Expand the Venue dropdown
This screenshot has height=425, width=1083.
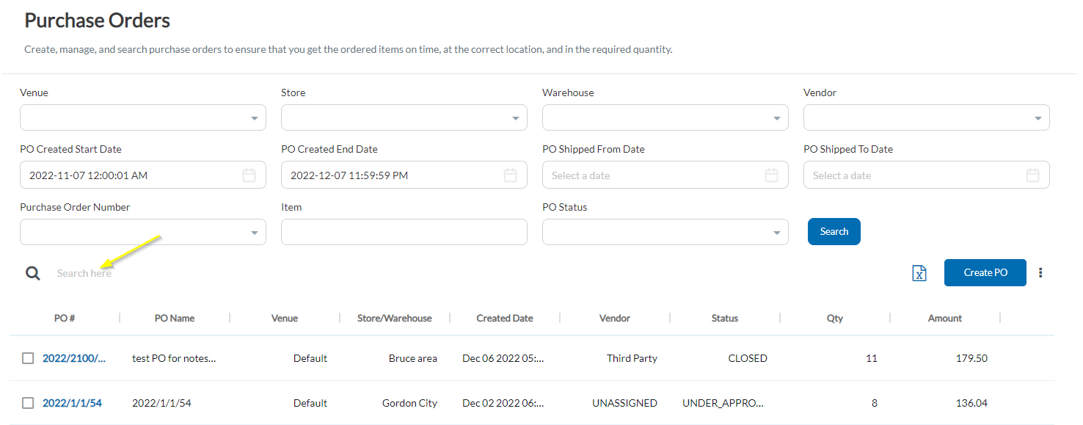(x=255, y=117)
